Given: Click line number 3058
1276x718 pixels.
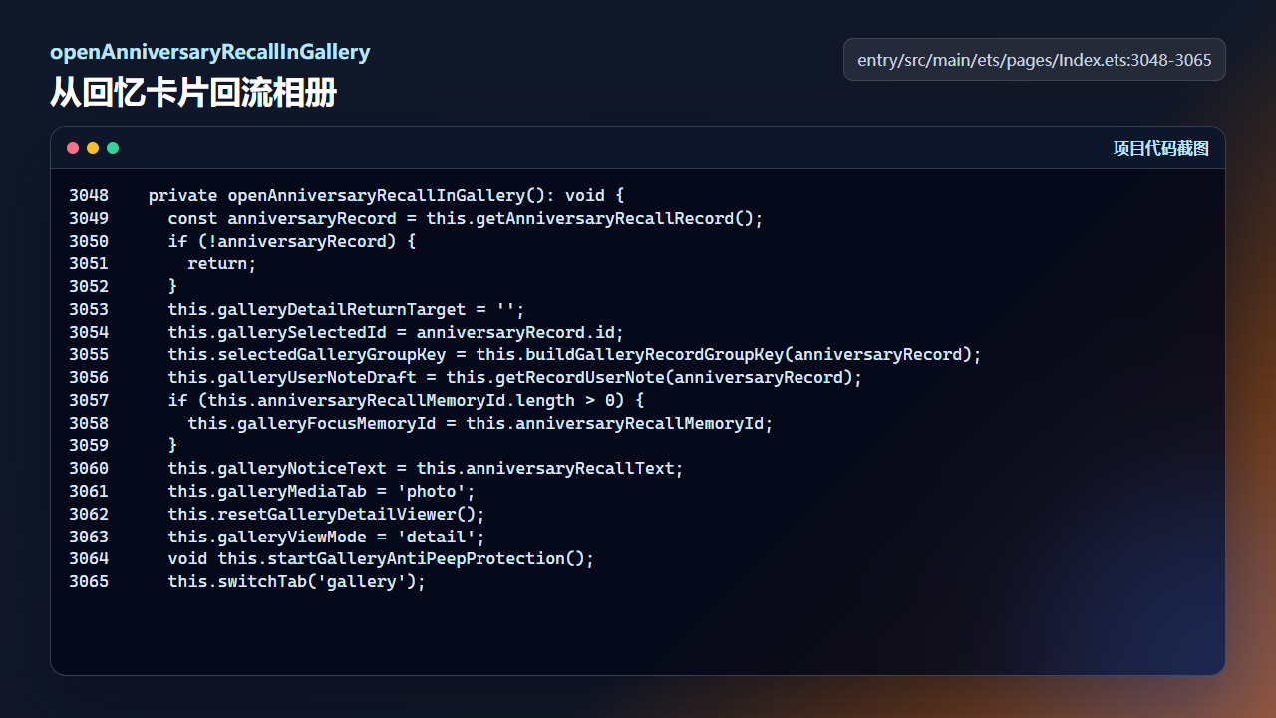Looking at the screenshot, I should pyautogui.click(x=89, y=424).
